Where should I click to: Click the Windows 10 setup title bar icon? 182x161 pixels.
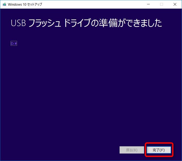point(4,4)
